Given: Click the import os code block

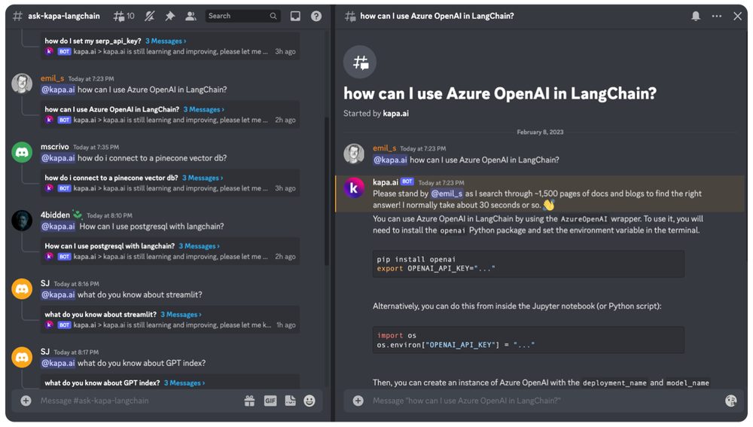Looking at the screenshot, I should [529, 340].
